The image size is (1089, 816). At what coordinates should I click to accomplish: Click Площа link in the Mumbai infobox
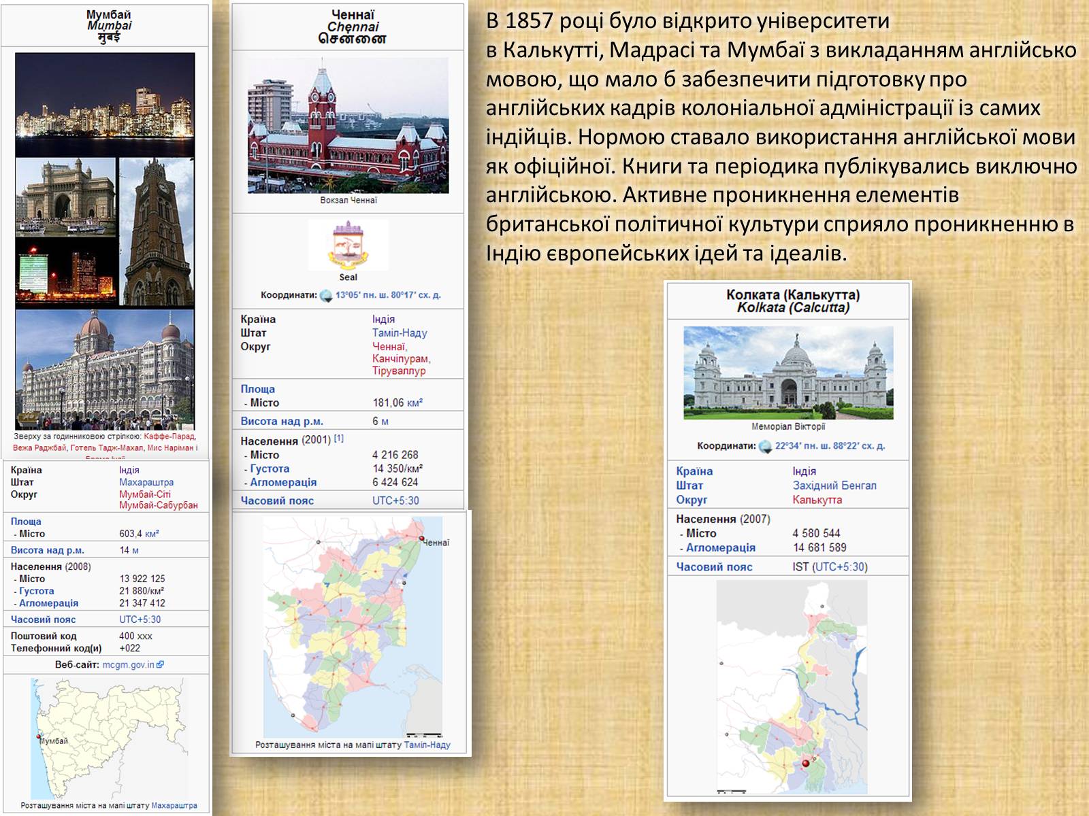(x=26, y=522)
